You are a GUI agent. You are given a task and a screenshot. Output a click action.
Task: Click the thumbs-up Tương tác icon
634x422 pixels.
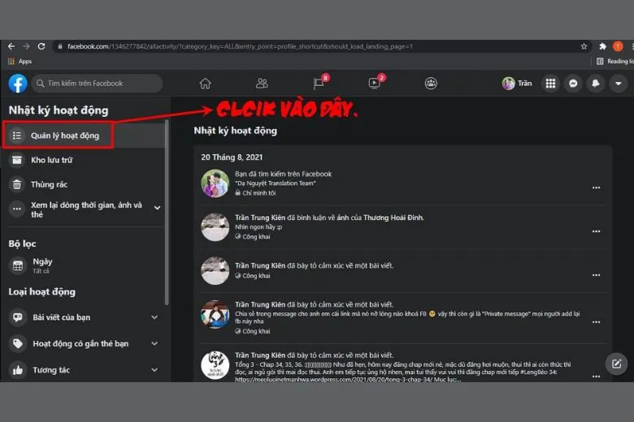pos(17,370)
